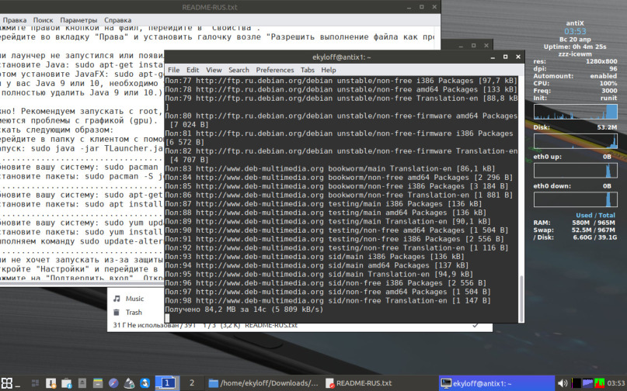627x391 pixels.
Task: Launch the taskbar icon with orange badge
Action: click(51, 383)
